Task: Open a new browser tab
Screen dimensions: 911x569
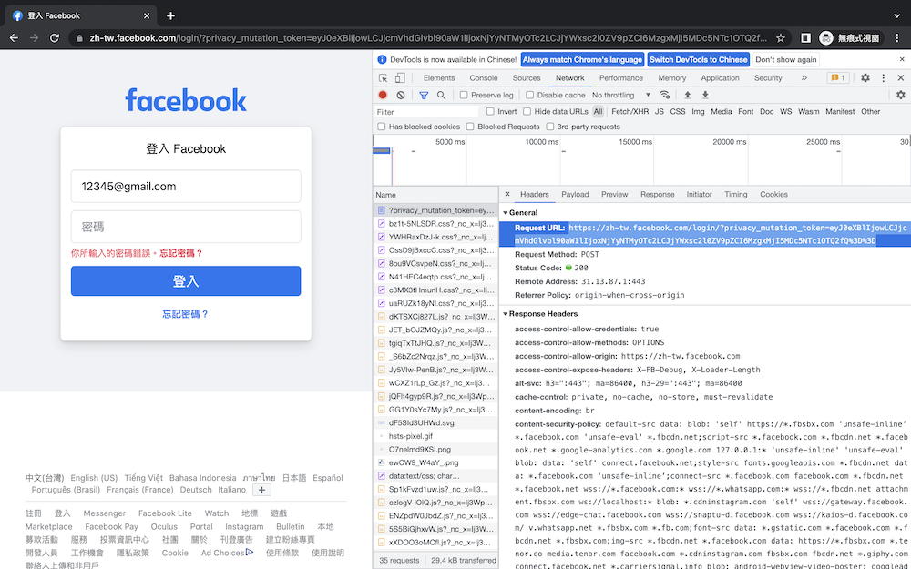Action: click(x=170, y=15)
